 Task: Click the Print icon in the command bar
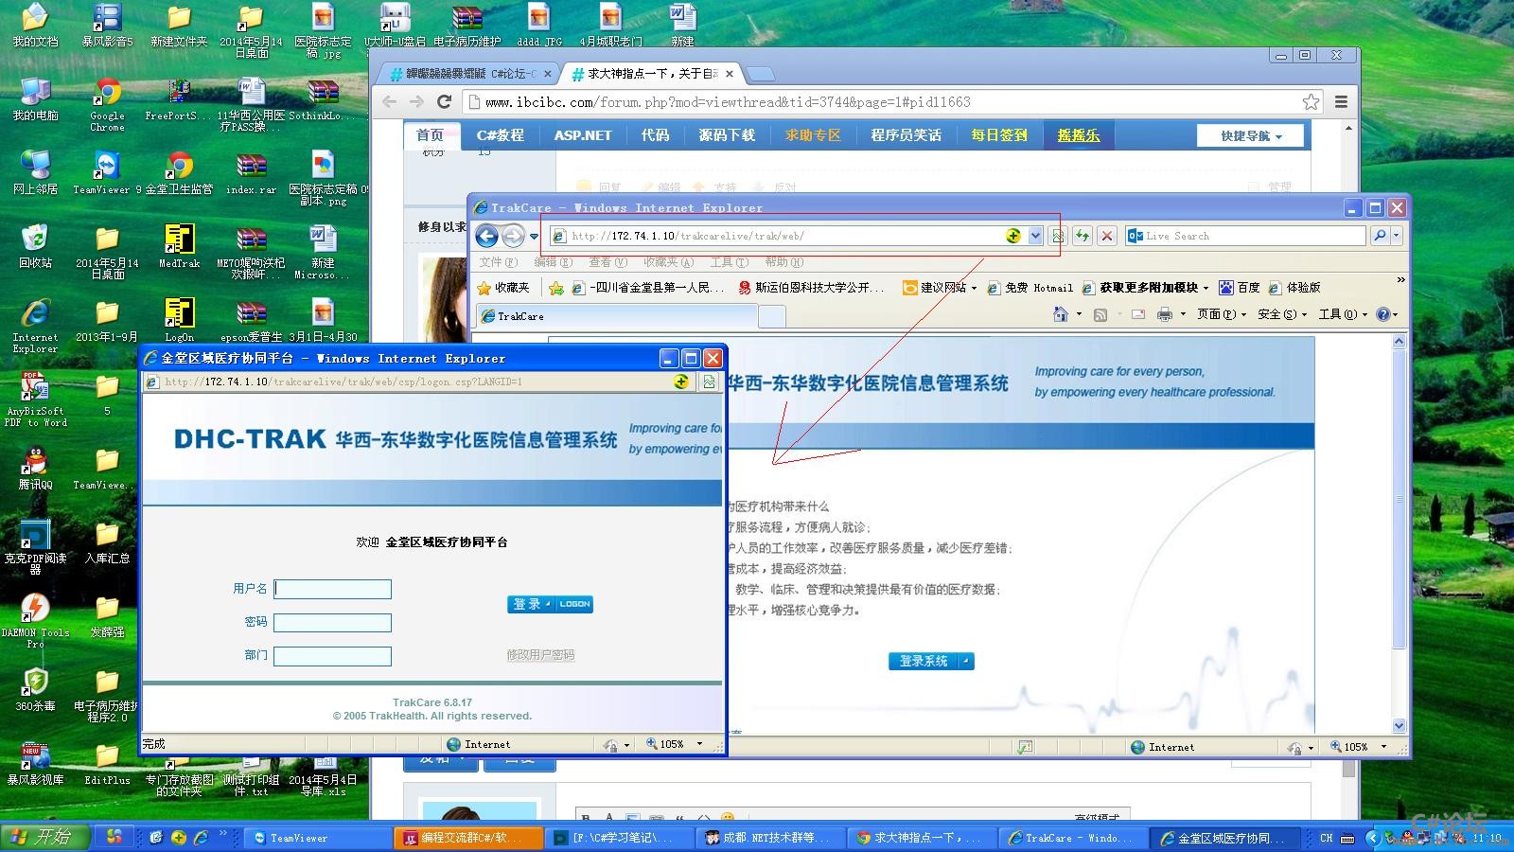point(1164,314)
